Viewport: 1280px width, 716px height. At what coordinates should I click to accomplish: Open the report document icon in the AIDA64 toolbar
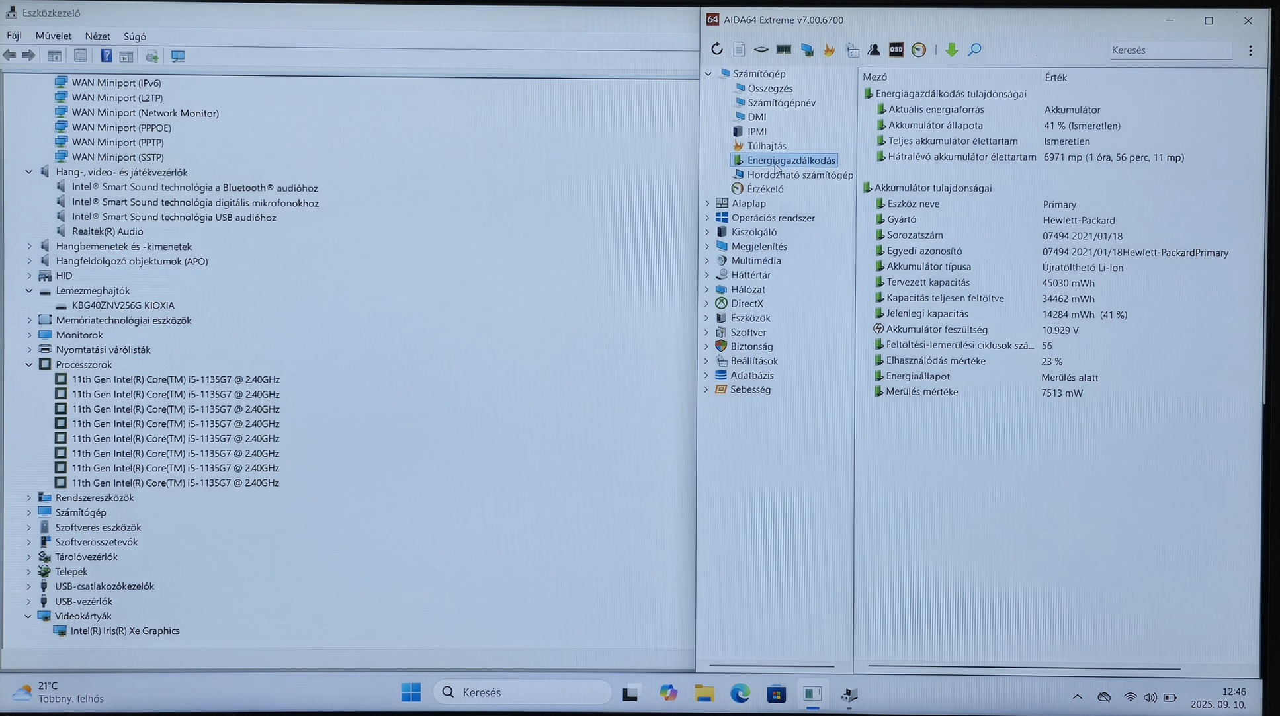pyautogui.click(x=739, y=50)
